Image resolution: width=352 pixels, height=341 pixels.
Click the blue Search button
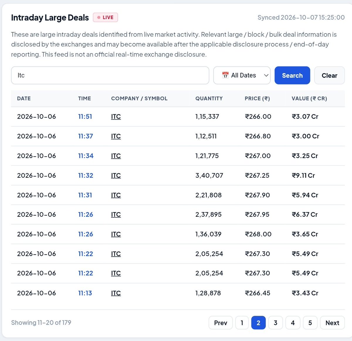click(x=292, y=75)
